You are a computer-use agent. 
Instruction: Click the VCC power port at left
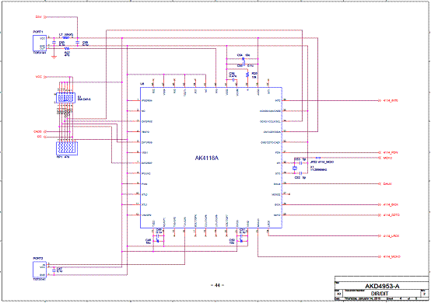(x=40, y=77)
